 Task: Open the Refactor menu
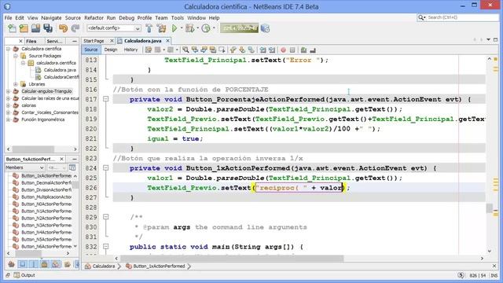pos(94,17)
